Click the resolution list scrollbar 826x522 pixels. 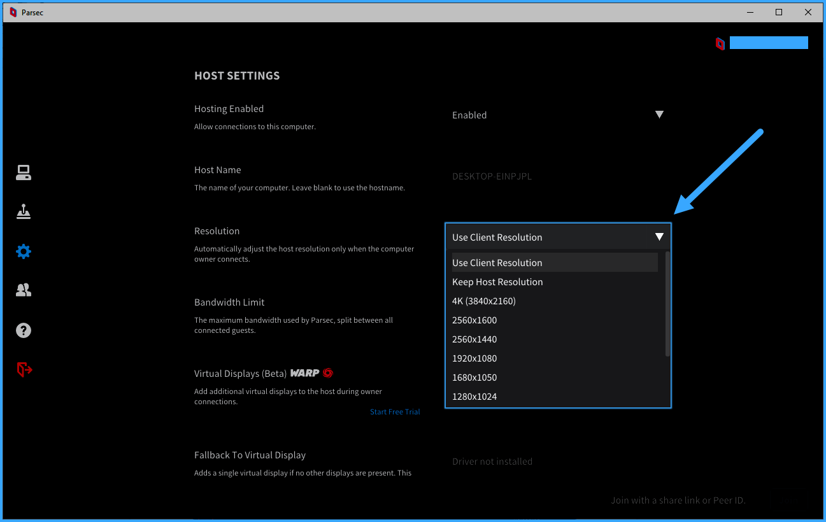[x=667, y=304]
